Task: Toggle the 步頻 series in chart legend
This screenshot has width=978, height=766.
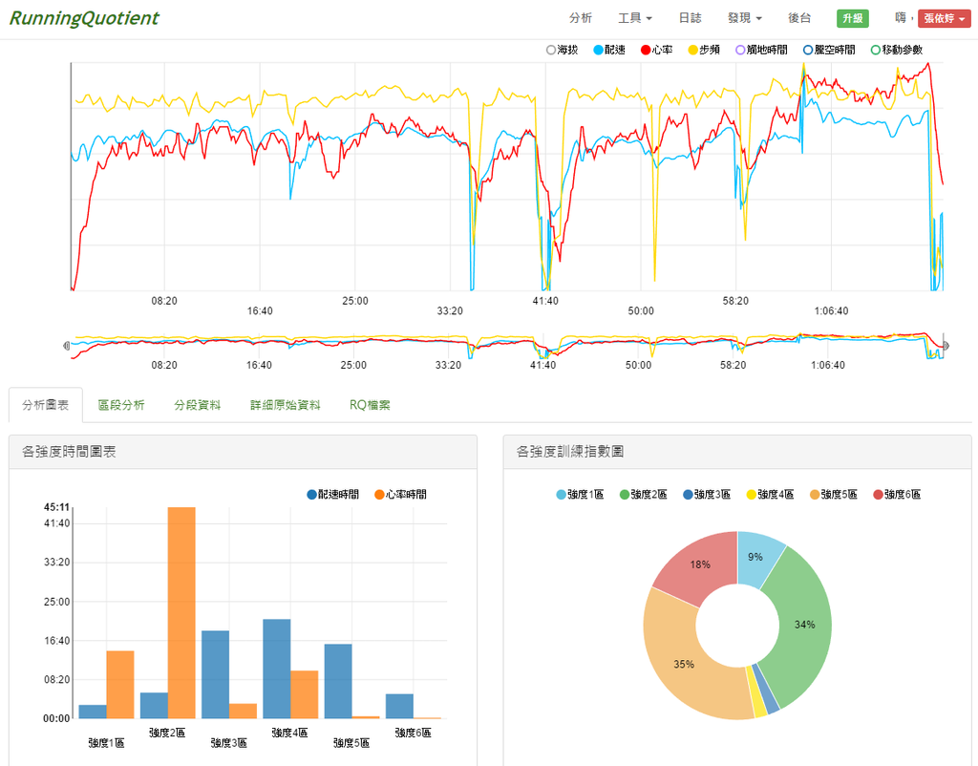Action: [x=704, y=50]
